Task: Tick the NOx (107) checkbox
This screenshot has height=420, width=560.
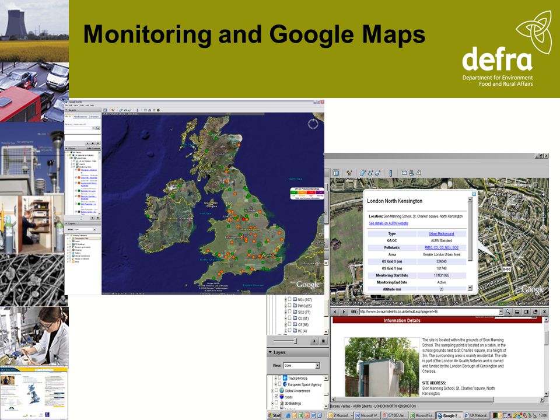Action: click(290, 299)
